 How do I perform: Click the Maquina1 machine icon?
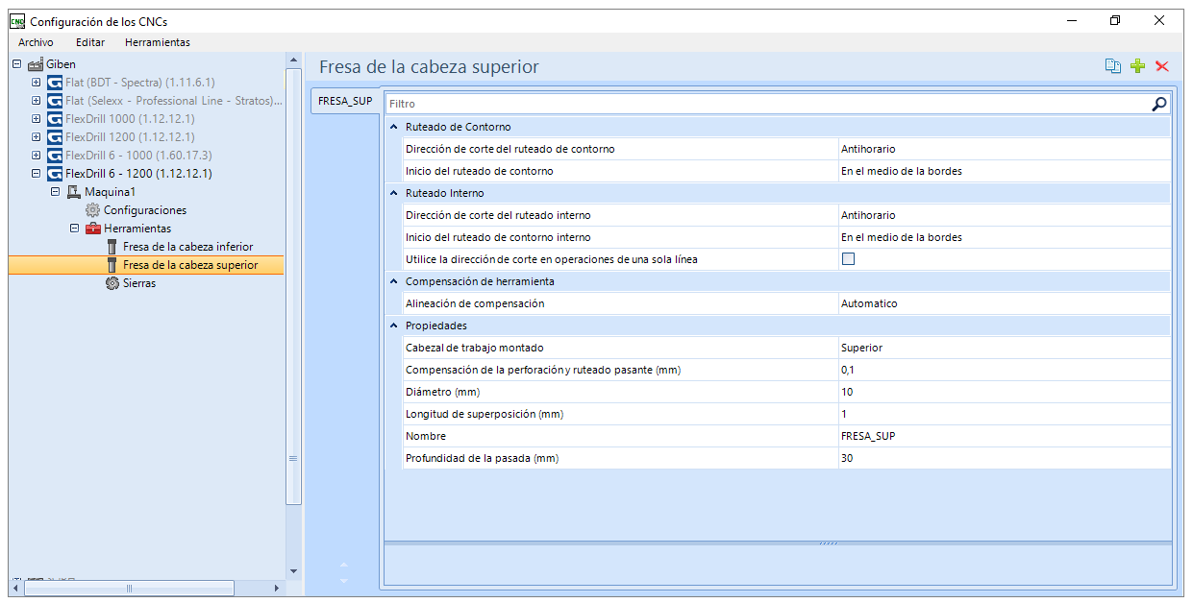coord(74,192)
